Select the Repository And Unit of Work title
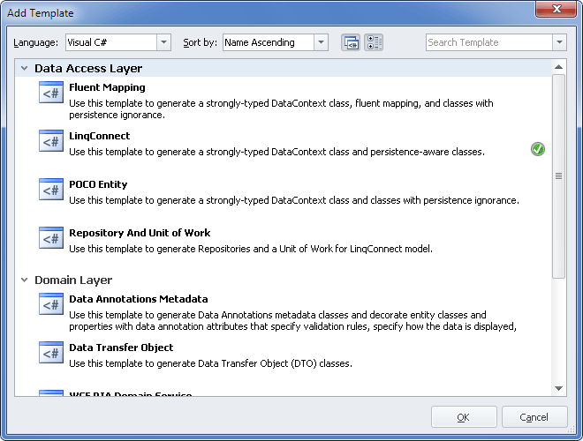The image size is (583, 441). coord(140,233)
